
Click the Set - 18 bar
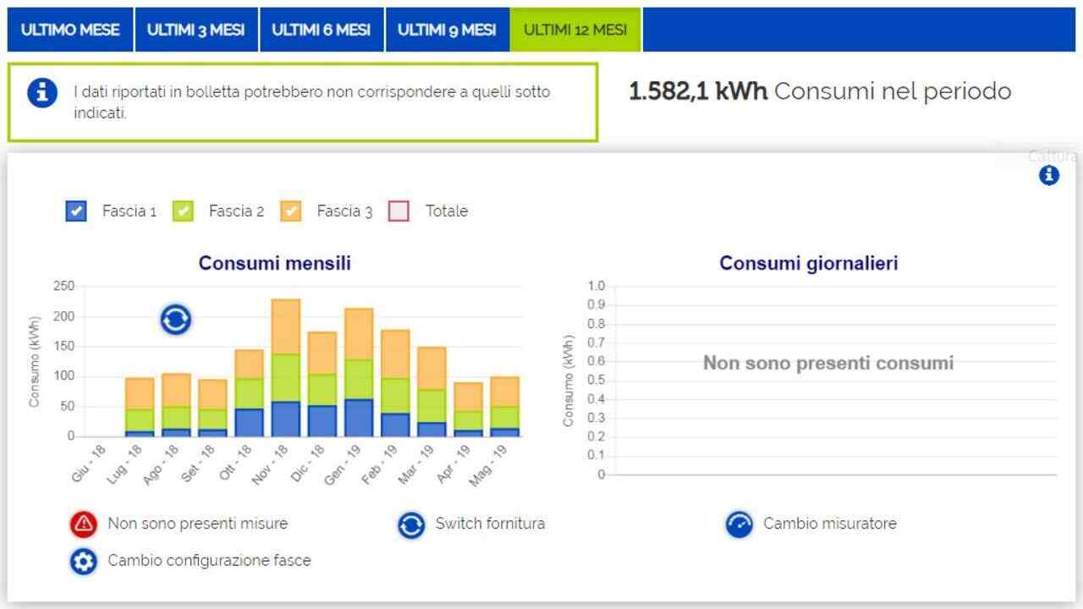coord(212,408)
